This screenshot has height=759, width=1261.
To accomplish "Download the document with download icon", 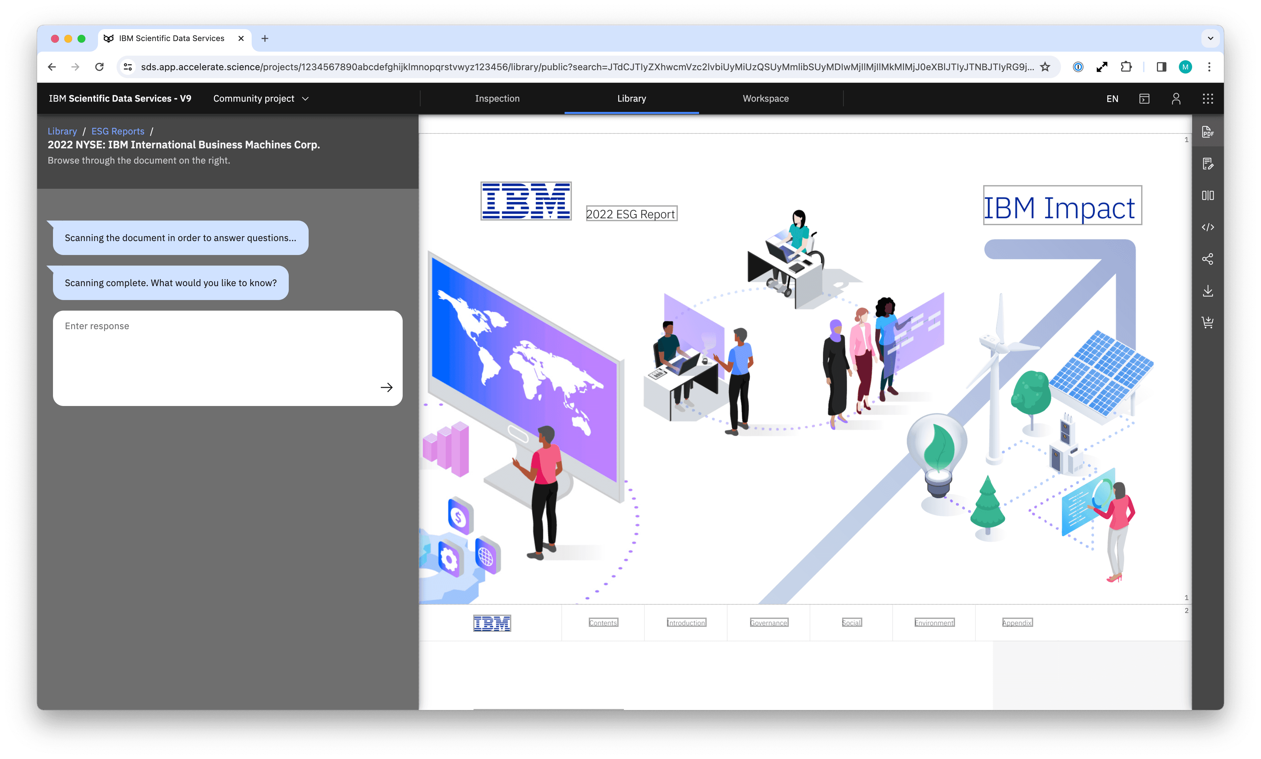I will pyautogui.click(x=1207, y=290).
